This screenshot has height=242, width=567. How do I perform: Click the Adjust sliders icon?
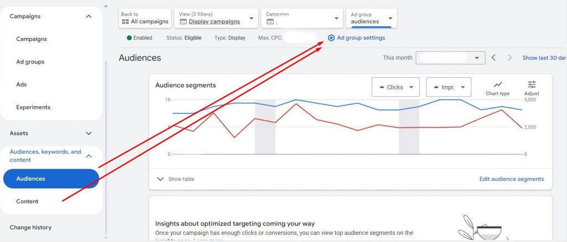tap(532, 85)
